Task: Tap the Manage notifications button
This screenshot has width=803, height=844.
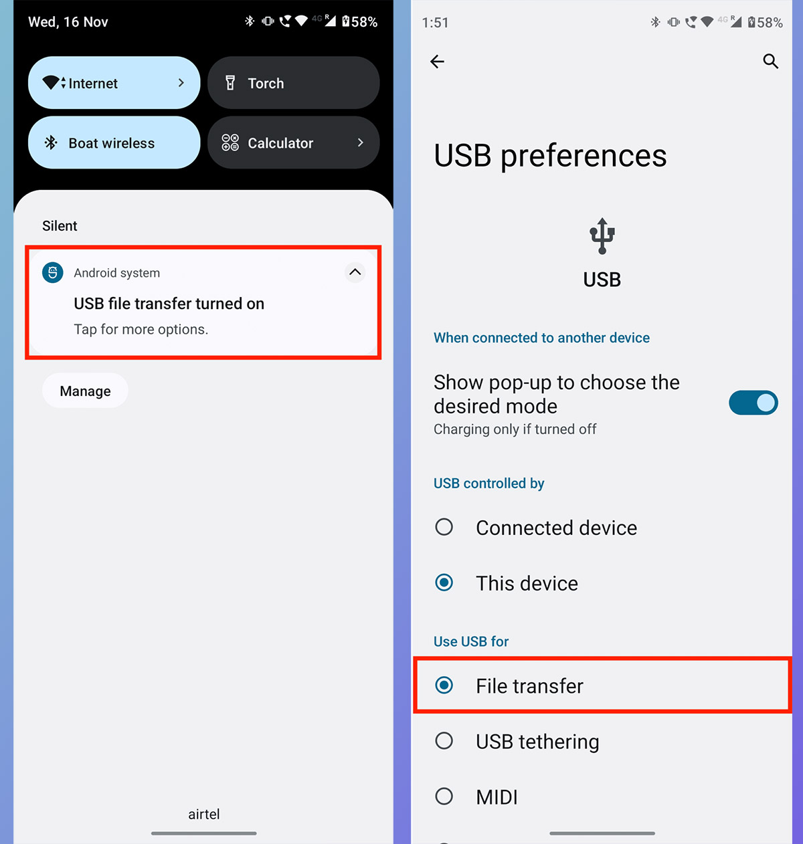Action: [85, 391]
